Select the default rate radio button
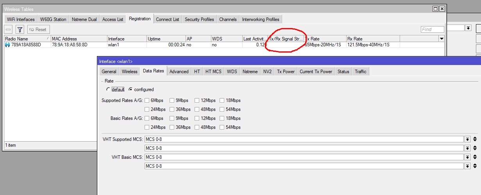The width and height of the screenshot is (481, 195). click(108, 90)
